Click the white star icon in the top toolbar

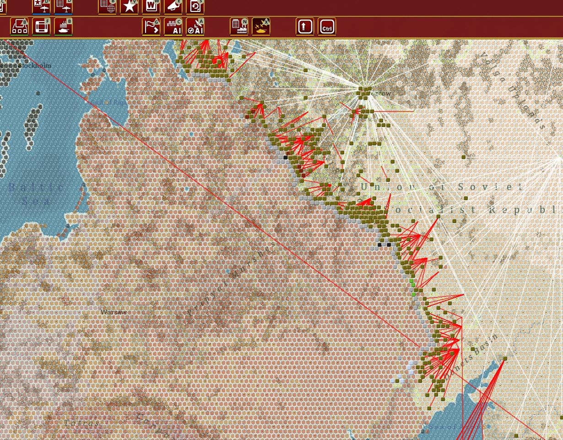129,6
